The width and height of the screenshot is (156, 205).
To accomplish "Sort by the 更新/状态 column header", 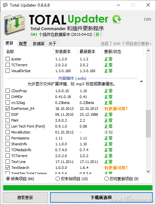I will pos(113,51).
